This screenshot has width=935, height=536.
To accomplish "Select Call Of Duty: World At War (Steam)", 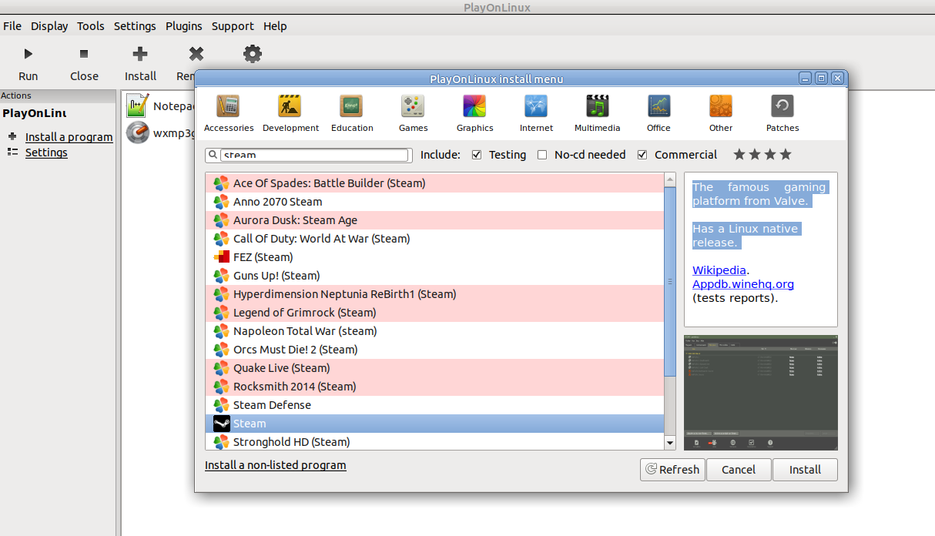I will 434,239.
